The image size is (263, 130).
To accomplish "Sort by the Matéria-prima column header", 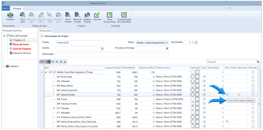I will (x=172, y=68).
